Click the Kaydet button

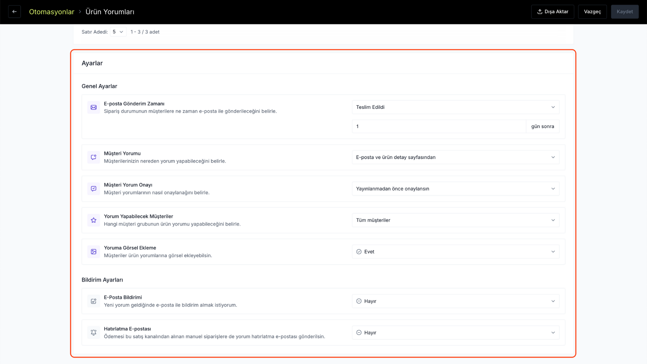625,11
